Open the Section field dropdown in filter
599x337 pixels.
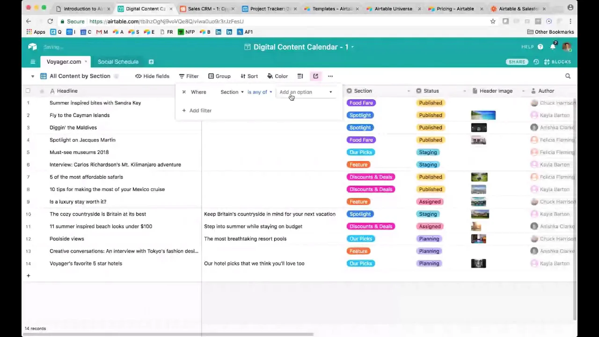point(232,92)
